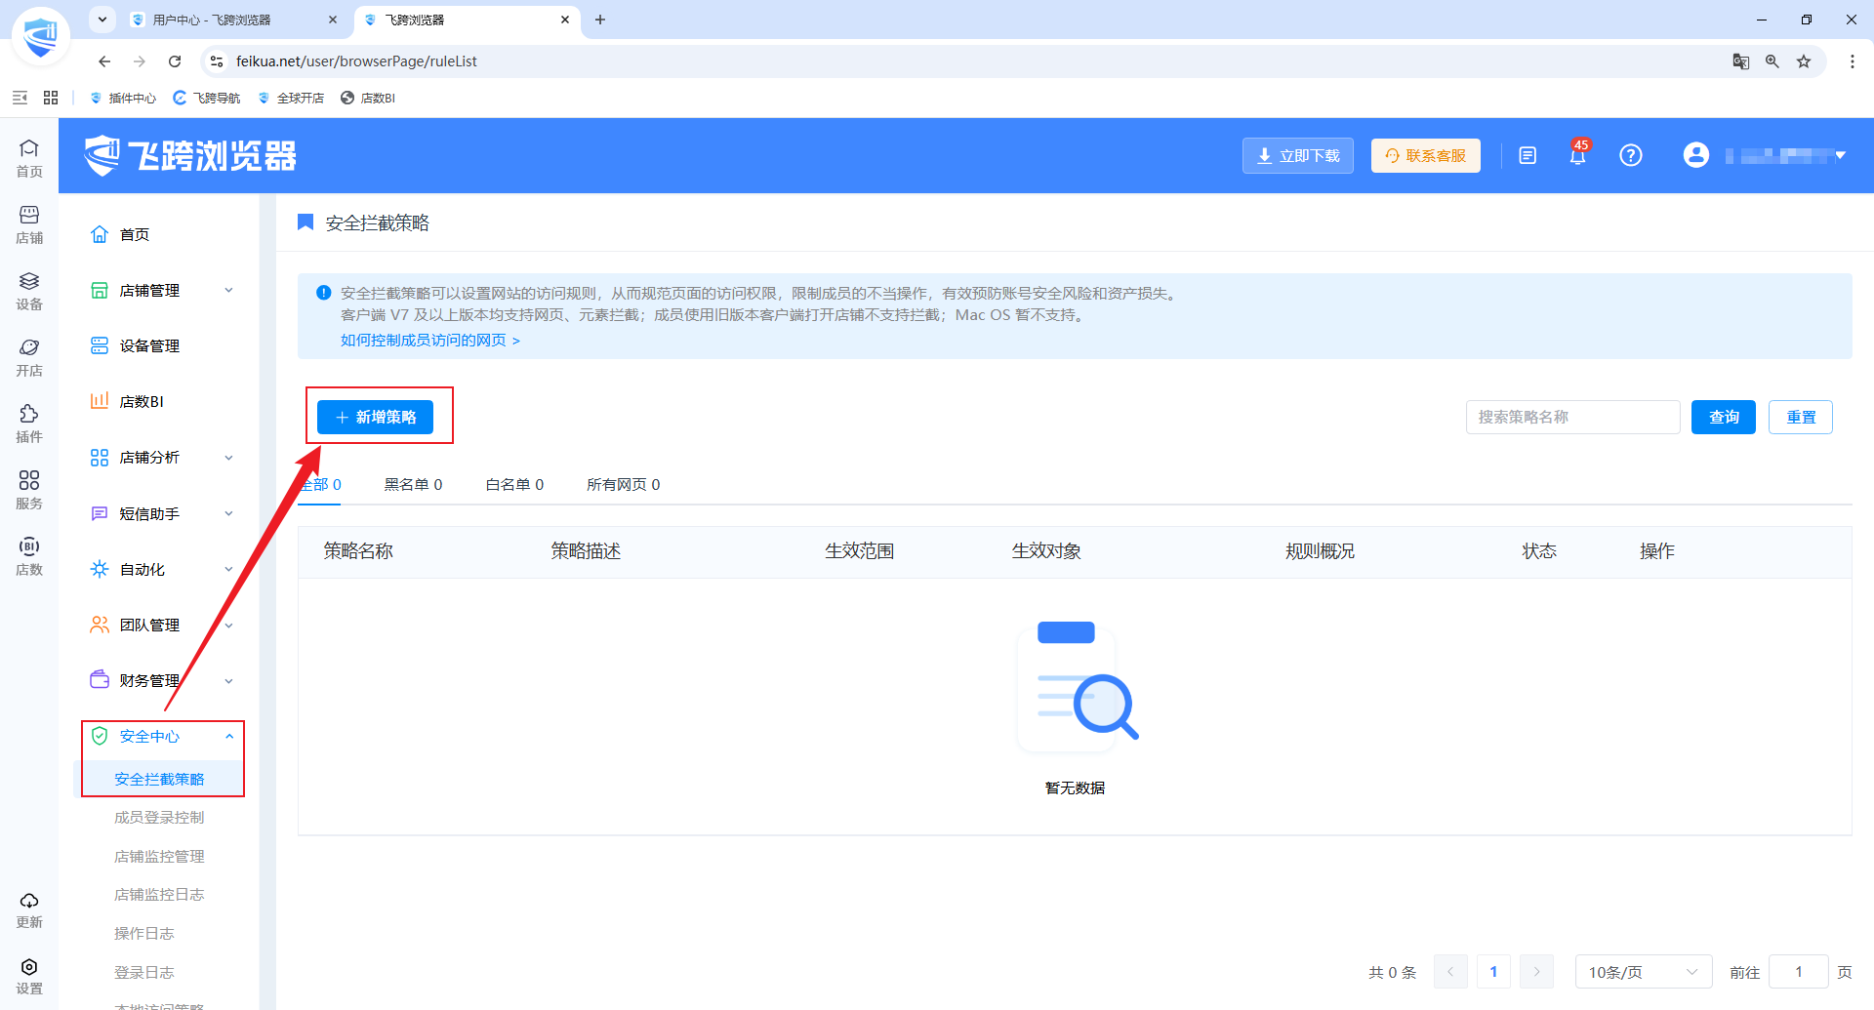Open 插件 in the narrow left rail
Screen dimensions: 1874x1010
(29, 424)
